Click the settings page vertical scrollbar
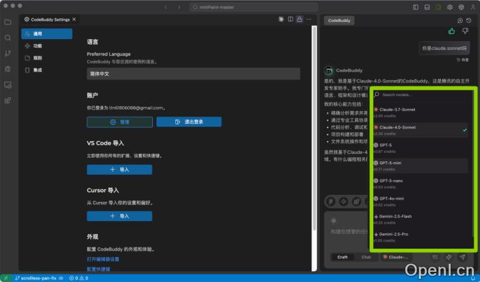This screenshot has height=282, width=480. (x=314, y=129)
